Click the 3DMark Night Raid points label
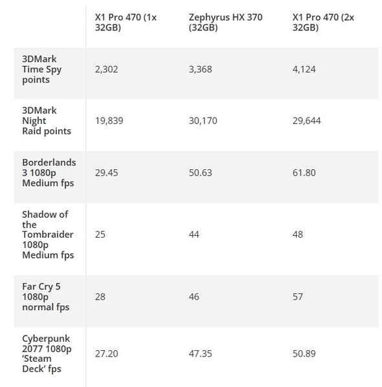382x387 pixels. (47, 121)
